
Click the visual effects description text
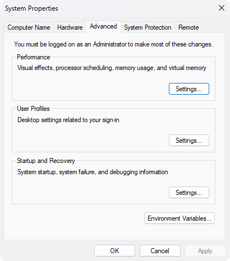[112, 68]
